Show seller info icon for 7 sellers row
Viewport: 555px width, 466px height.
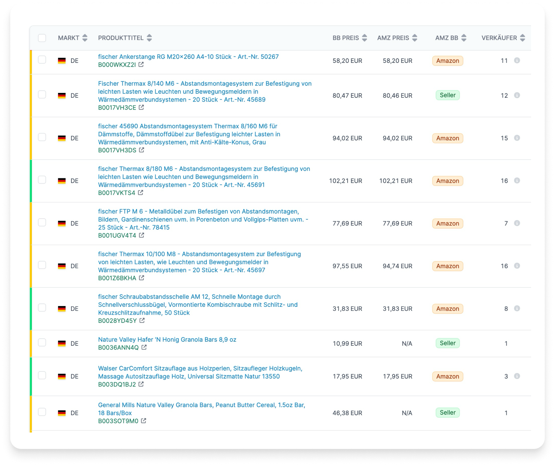tap(517, 223)
